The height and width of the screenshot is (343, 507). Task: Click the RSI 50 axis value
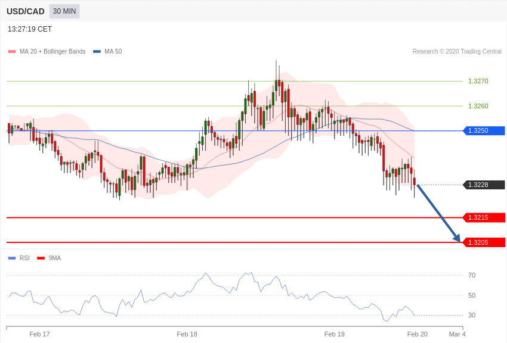(x=472, y=295)
